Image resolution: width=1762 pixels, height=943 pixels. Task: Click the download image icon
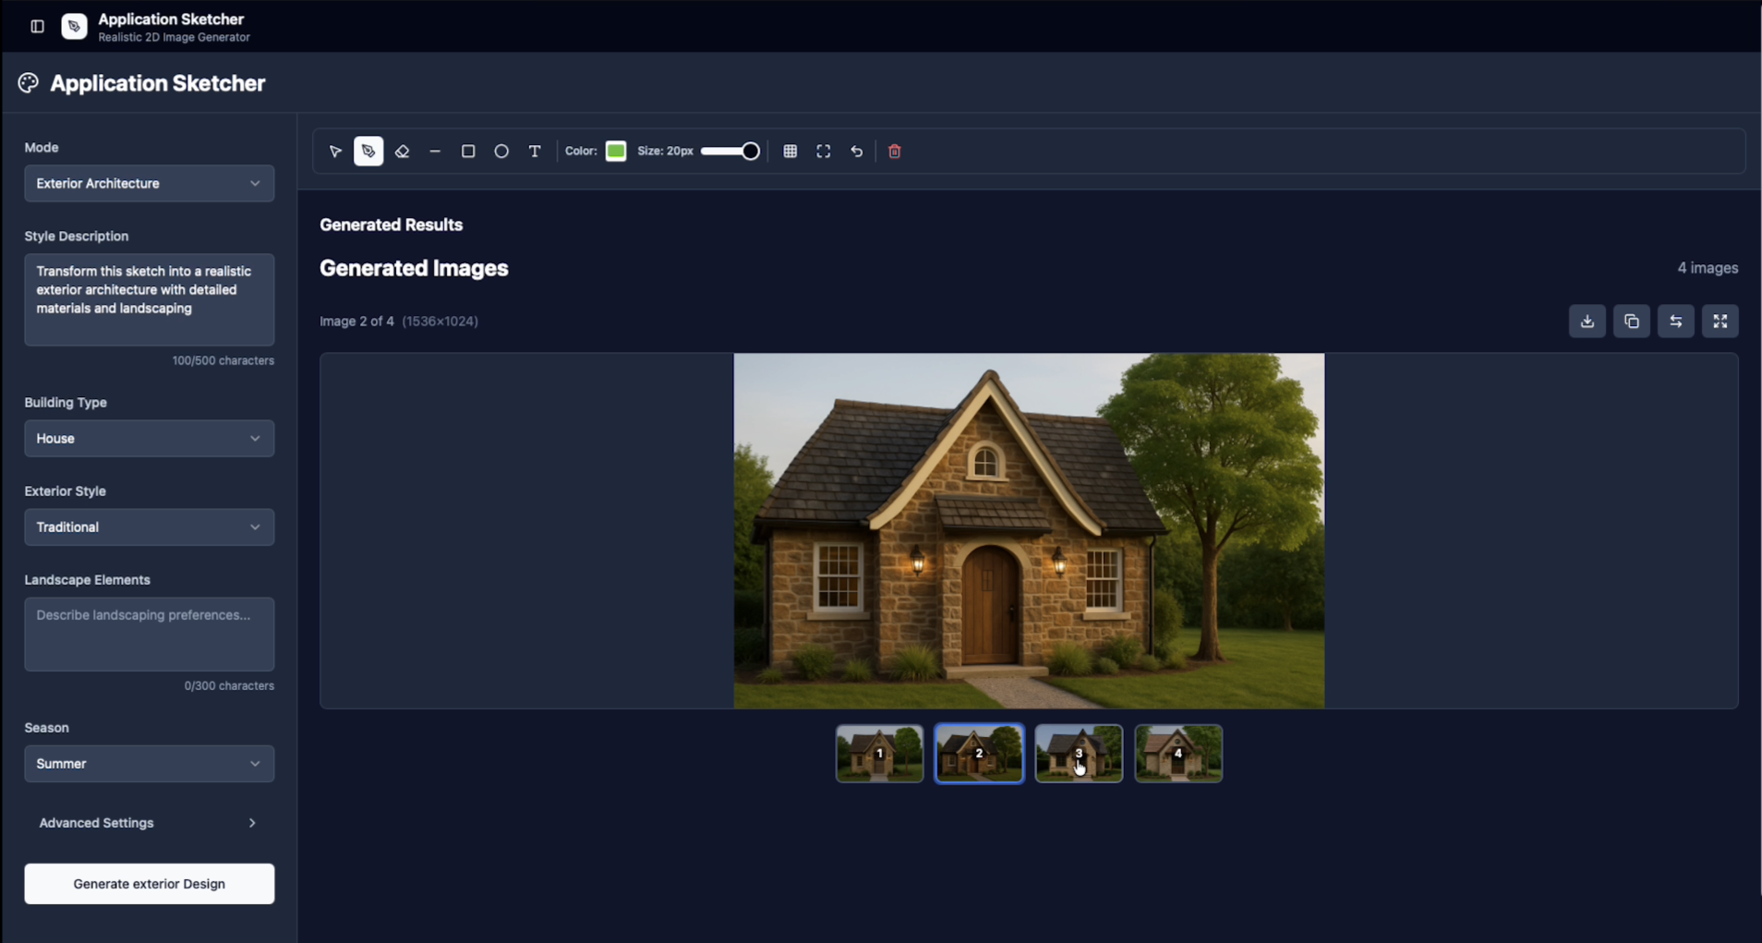pyautogui.click(x=1587, y=320)
